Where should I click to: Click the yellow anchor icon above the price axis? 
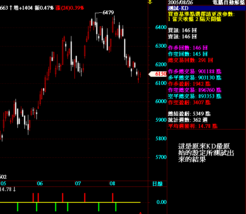coord(150,2)
